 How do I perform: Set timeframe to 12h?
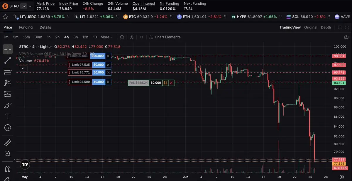85,37
